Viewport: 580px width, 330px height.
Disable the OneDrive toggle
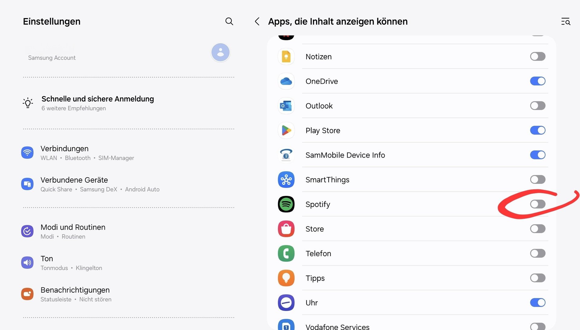click(537, 81)
